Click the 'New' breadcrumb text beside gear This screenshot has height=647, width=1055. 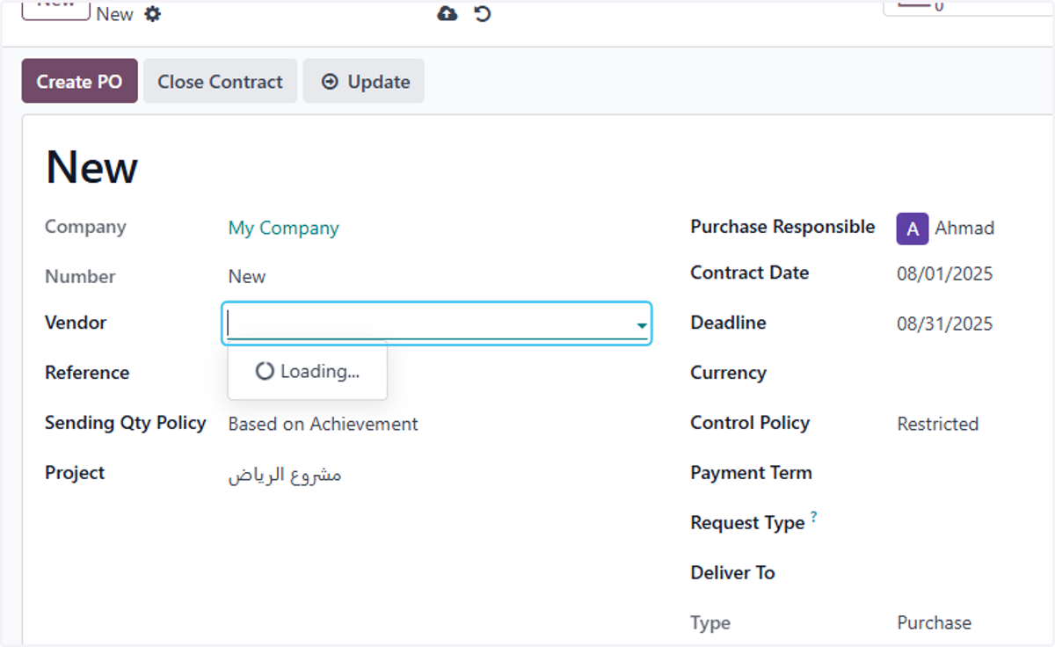coord(114,14)
